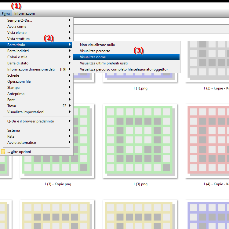Open Stampa submenu
The height and width of the screenshot is (229, 229).
(x=37, y=88)
